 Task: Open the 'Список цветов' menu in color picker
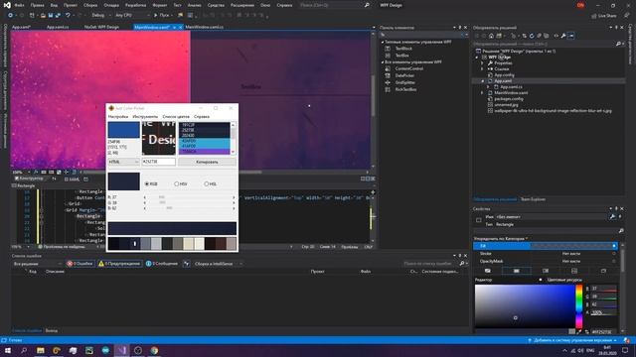(176, 117)
